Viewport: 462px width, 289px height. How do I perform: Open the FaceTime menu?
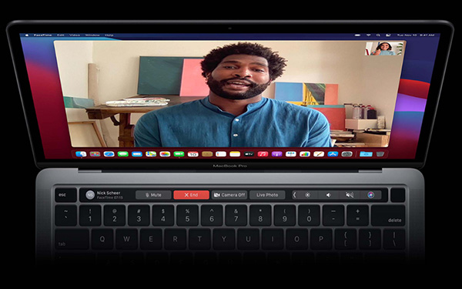(x=42, y=35)
